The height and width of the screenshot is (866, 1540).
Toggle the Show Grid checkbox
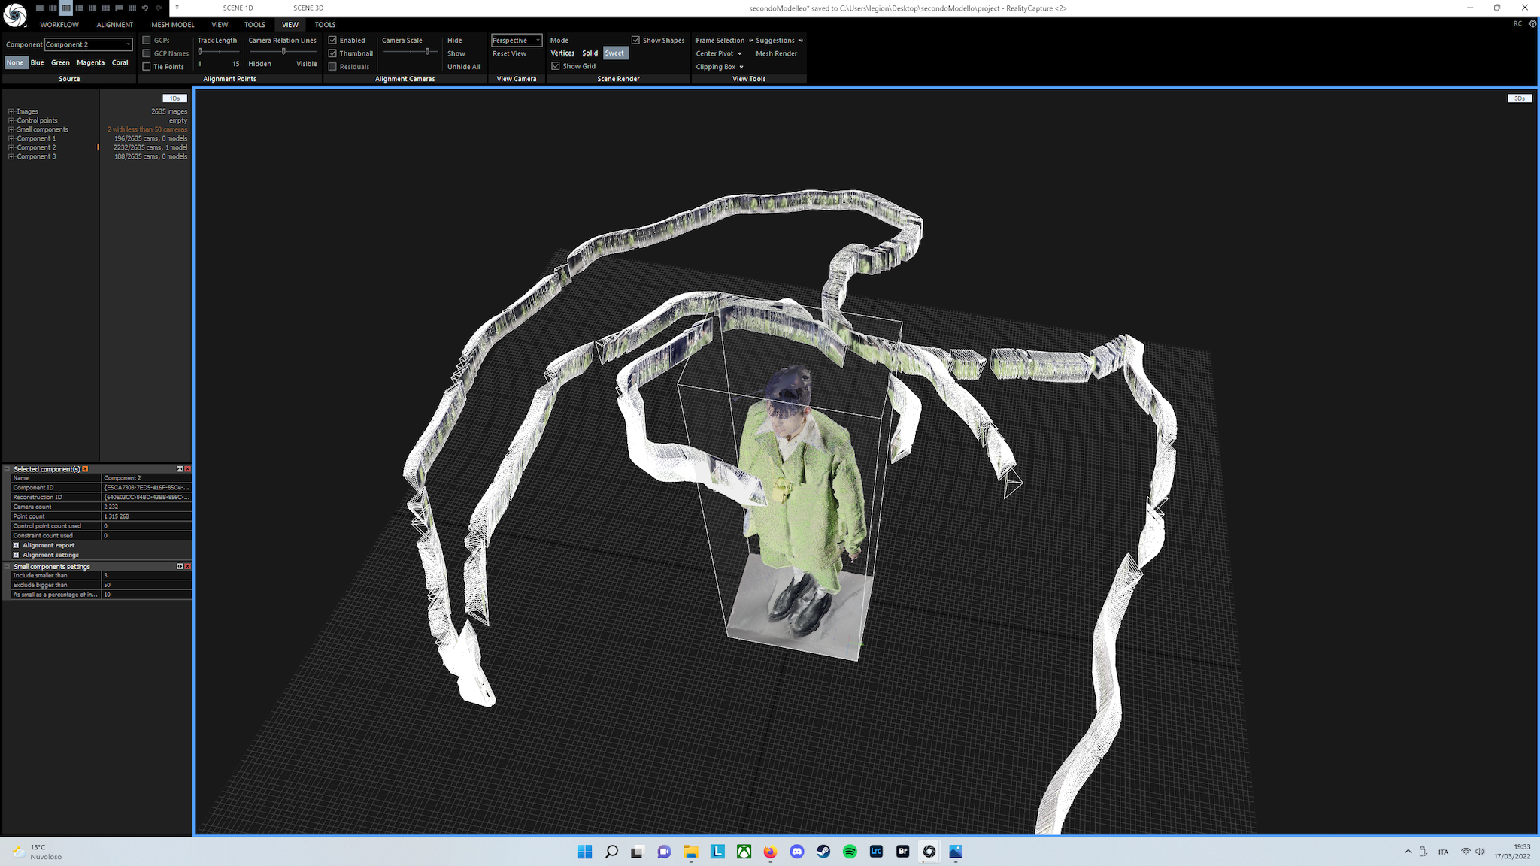[556, 66]
